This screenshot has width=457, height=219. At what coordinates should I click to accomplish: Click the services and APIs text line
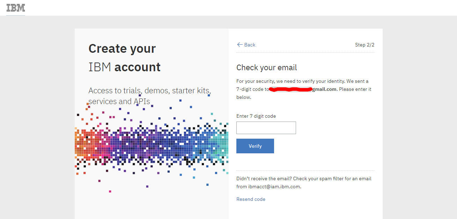[x=119, y=101]
